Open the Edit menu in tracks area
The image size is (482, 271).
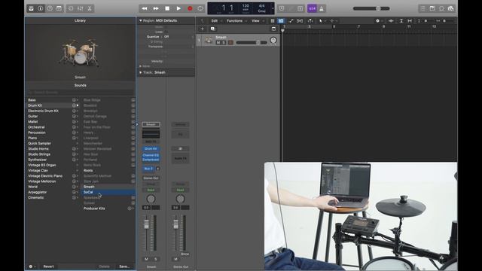(x=214, y=21)
